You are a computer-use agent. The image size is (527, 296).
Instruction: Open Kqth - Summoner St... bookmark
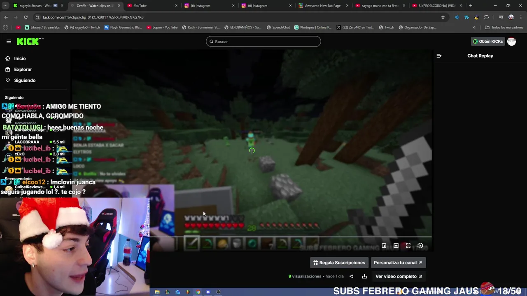(200, 28)
